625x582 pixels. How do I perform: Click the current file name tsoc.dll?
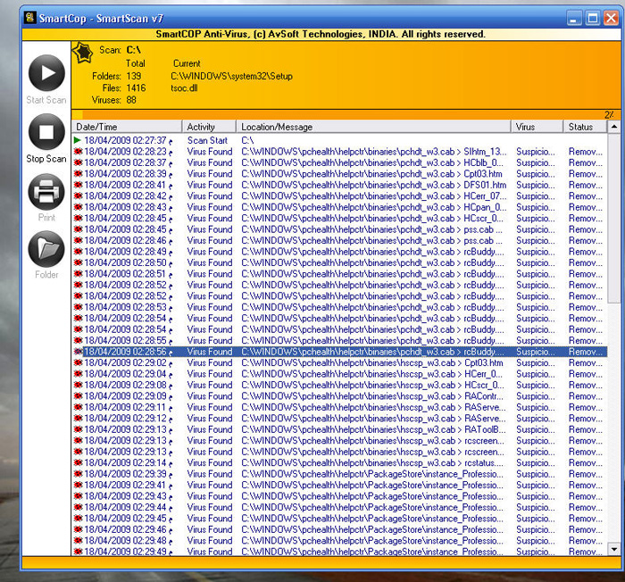click(x=184, y=88)
